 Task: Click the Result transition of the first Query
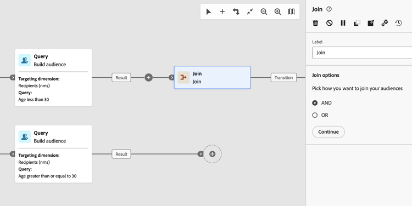pyautogui.click(x=121, y=78)
